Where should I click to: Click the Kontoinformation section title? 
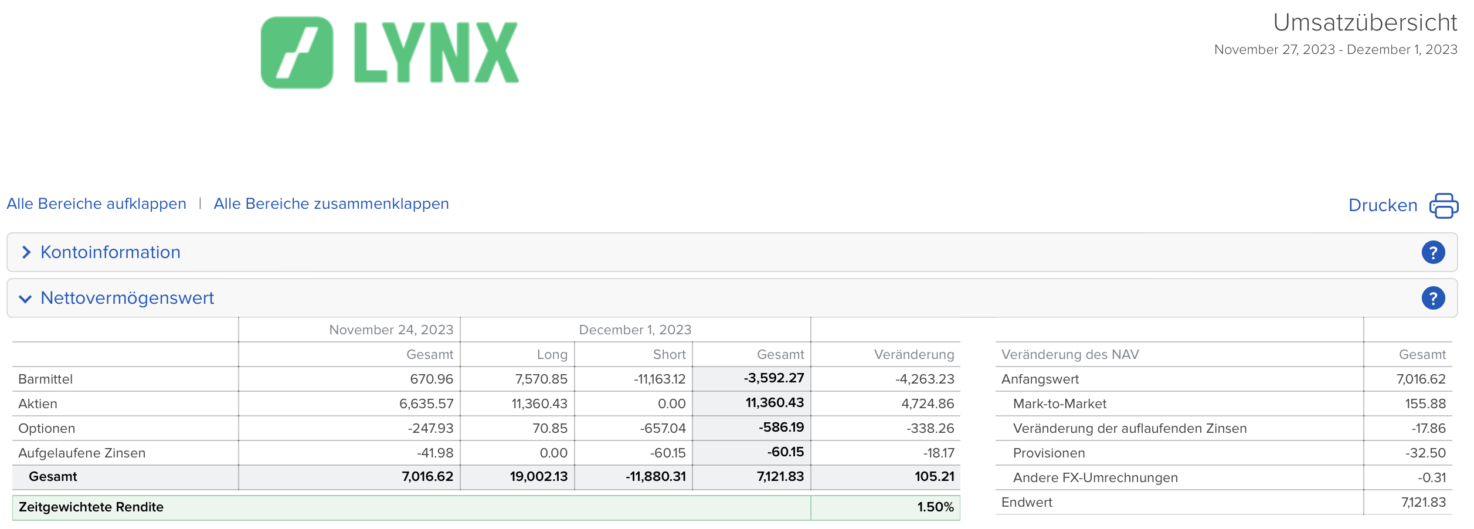point(110,253)
